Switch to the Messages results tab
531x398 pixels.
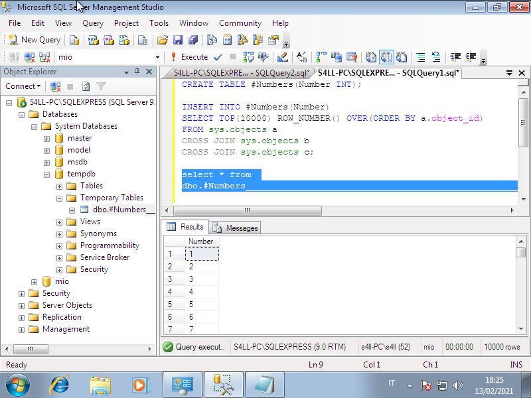(236, 228)
